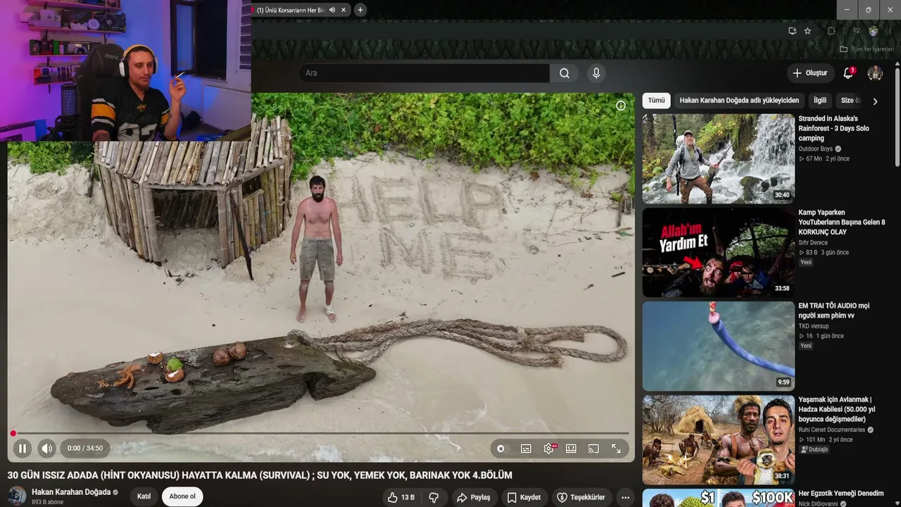Subscribe with the Abone ol button
This screenshot has width=901, height=507.
[x=182, y=496]
